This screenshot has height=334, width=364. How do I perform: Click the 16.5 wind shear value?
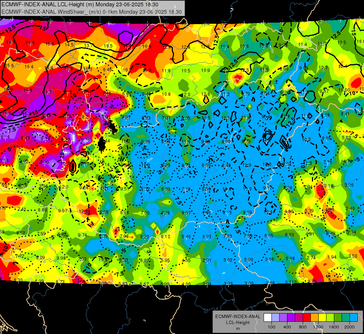[x=108, y=46]
